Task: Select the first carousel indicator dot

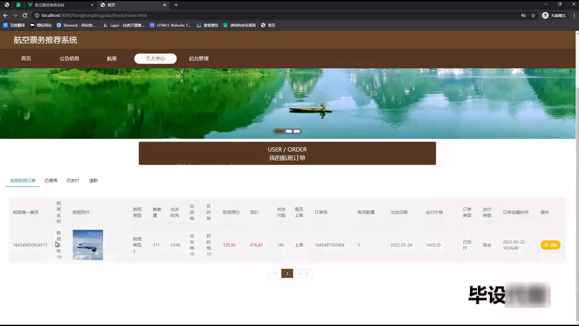Action: pyautogui.click(x=280, y=131)
